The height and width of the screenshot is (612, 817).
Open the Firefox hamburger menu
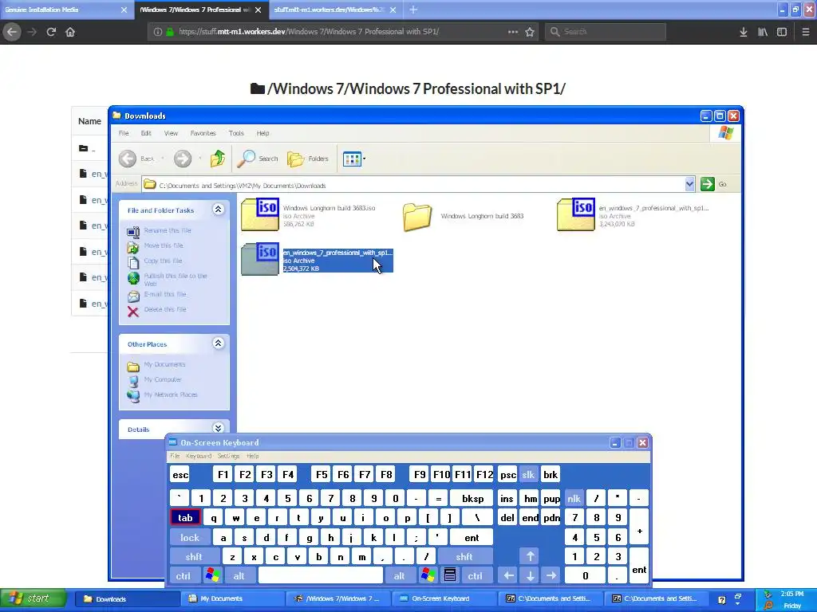[806, 32]
